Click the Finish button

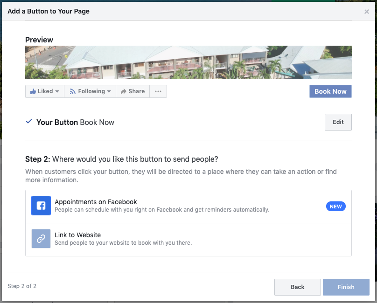(346, 287)
